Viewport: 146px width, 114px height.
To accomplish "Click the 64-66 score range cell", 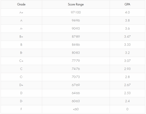I will pos(76,93).
